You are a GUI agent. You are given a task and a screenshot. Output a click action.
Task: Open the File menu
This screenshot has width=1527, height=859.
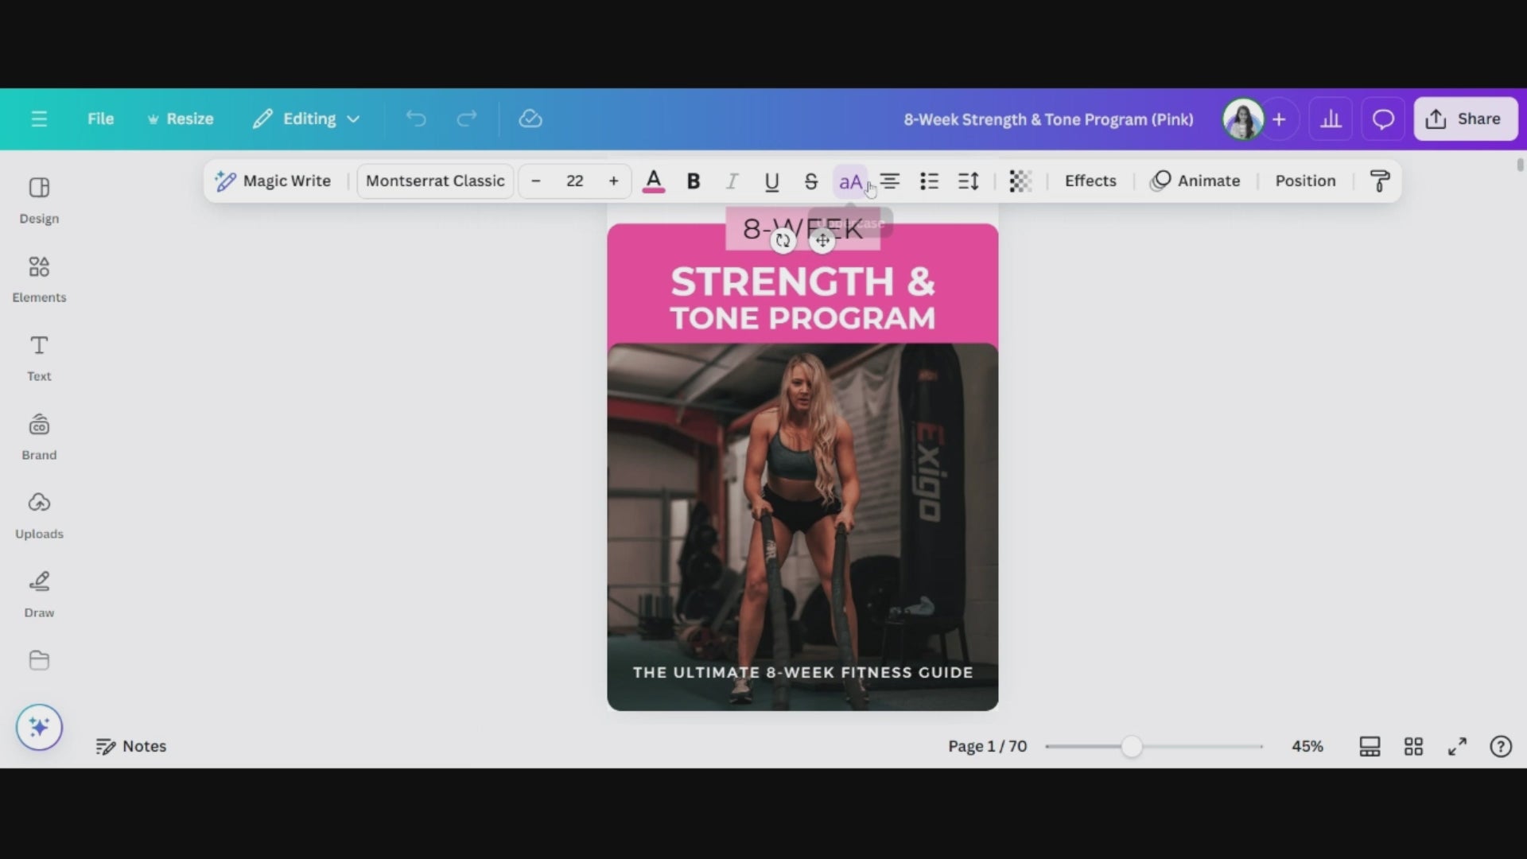(100, 119)
